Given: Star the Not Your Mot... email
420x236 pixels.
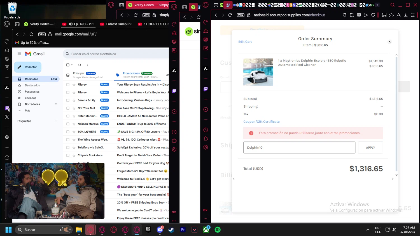Looking at the screenshot, I should 74,108.
